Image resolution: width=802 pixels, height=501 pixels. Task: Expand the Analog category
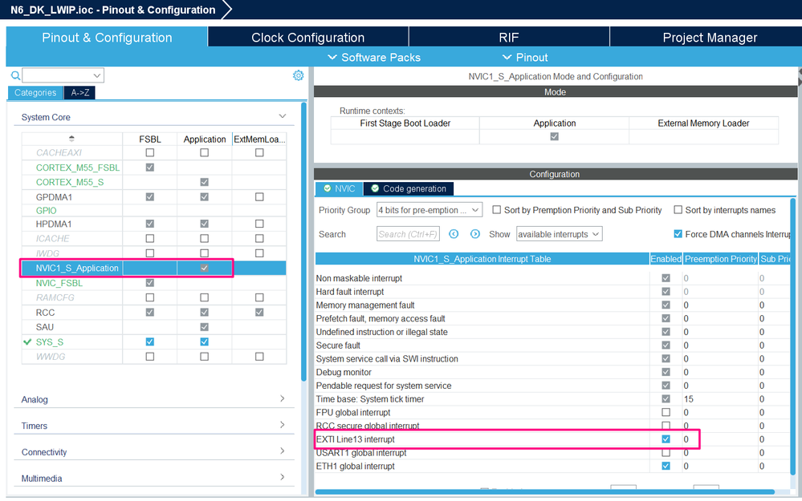(283, 398)
